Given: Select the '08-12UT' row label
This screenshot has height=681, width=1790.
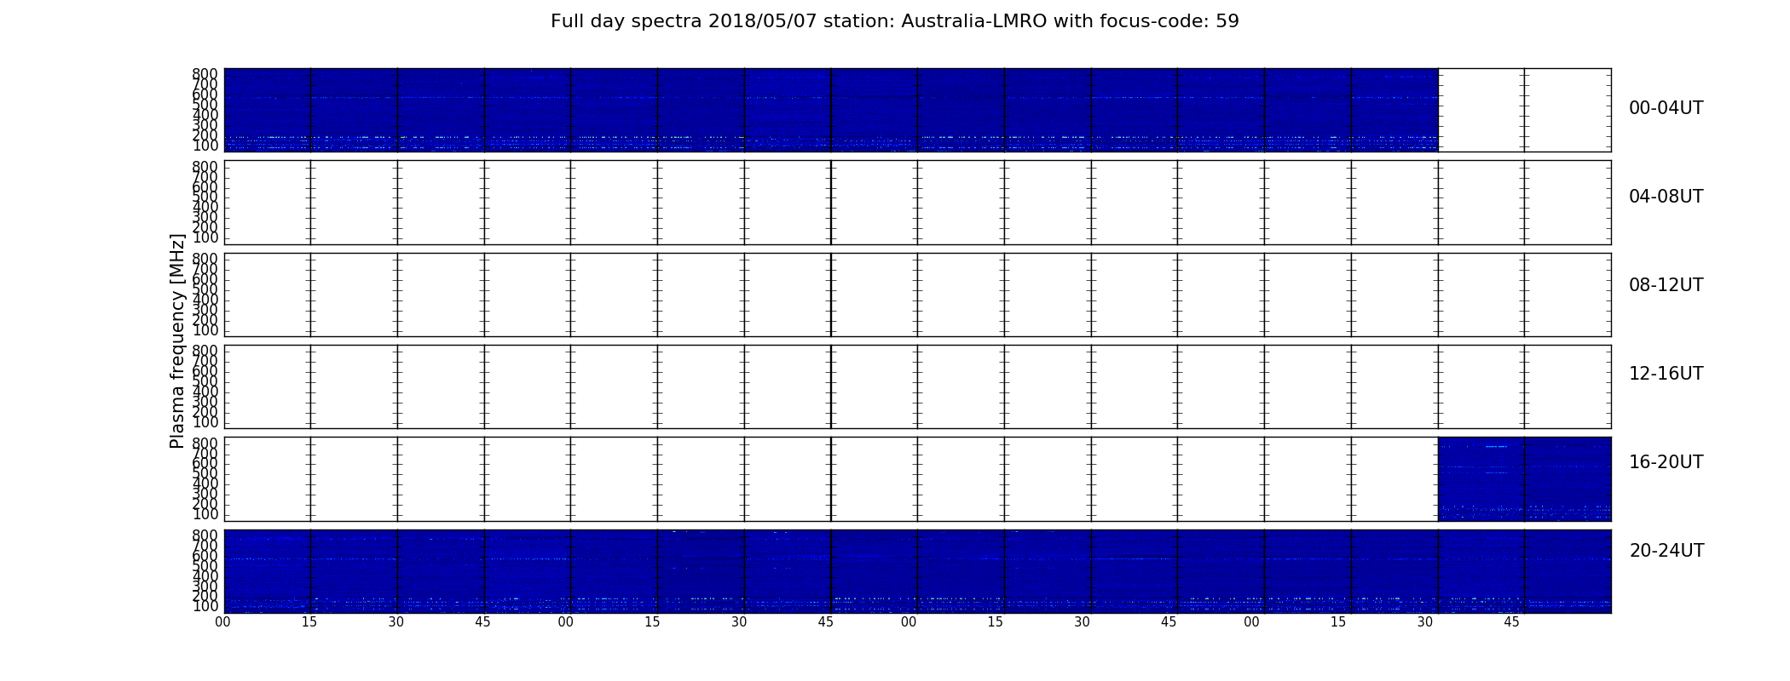Looking at the screenshot, I should 1666,285.
